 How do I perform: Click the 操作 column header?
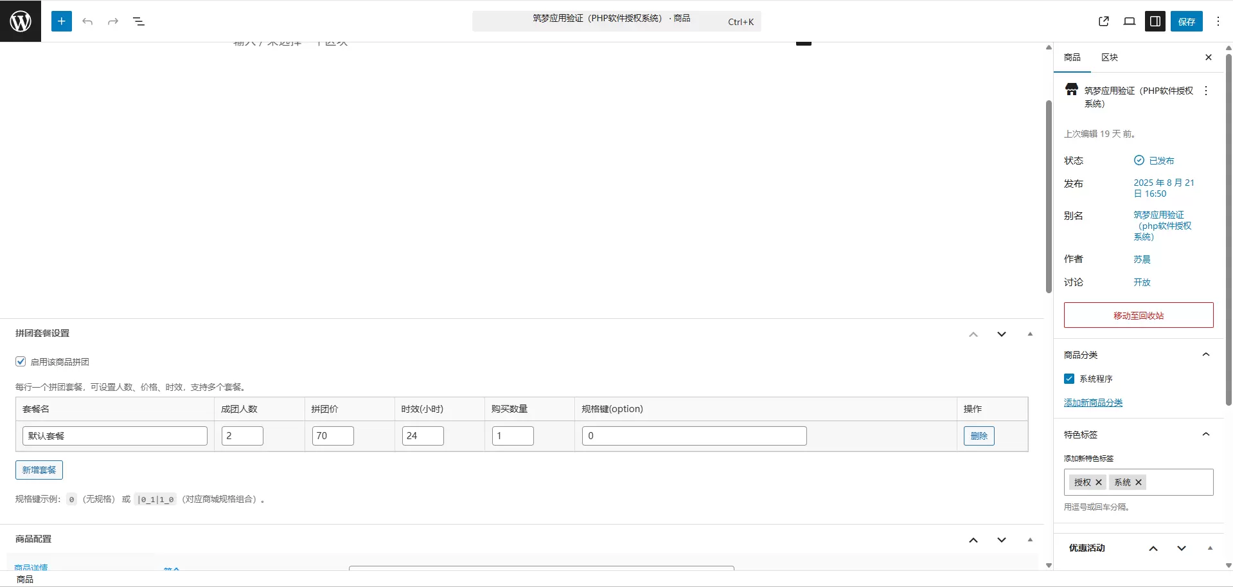point(973,409)
